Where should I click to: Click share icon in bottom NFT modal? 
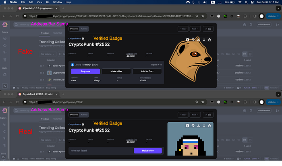click(209, 126)
